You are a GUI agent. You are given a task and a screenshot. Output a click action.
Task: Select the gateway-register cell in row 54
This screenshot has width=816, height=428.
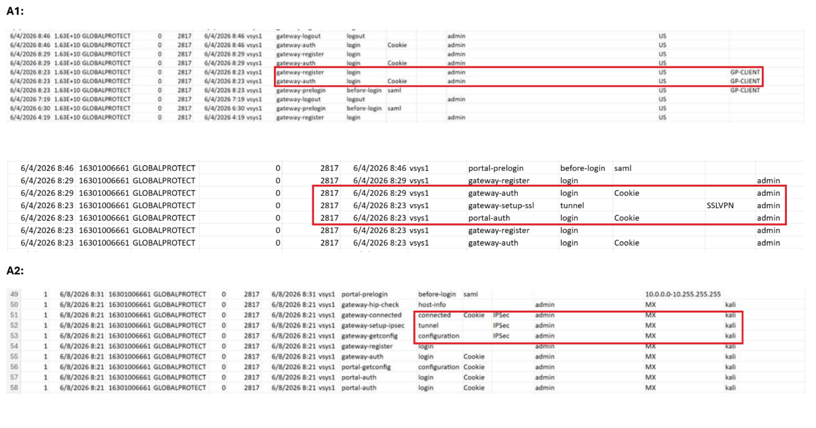[x=367, y=346]
